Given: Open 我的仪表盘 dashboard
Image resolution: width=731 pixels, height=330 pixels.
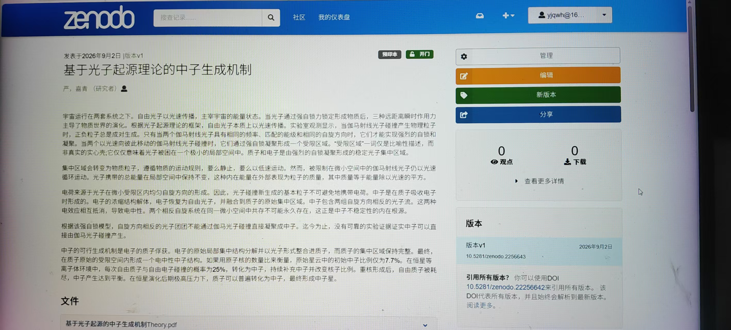Looking at the screenshot, I should pyautogui.click(x=334, y=17).
